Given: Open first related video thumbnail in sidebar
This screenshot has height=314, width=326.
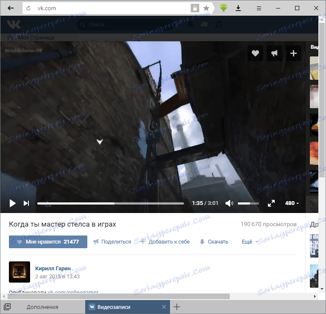Looking at the screenshot, I should point(314,68).
